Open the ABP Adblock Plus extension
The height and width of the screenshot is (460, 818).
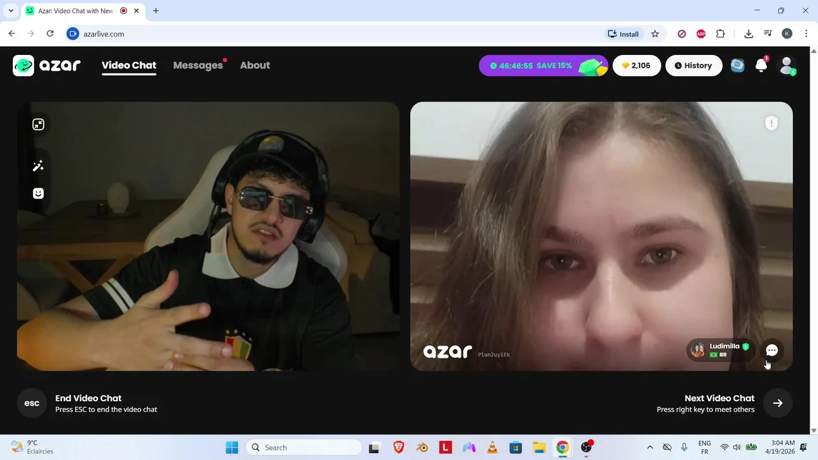click(701, 34)
